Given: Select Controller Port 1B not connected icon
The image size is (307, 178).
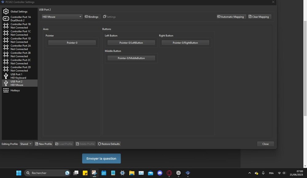Looking at the screenshot, I should coord(6,26).
